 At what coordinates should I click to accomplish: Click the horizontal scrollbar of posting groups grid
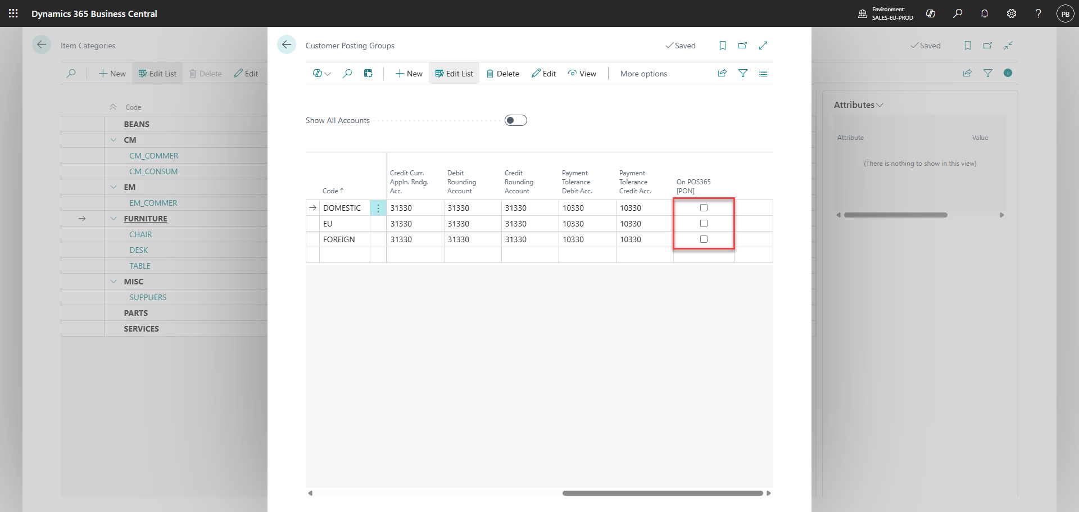(x=663, y=493)
